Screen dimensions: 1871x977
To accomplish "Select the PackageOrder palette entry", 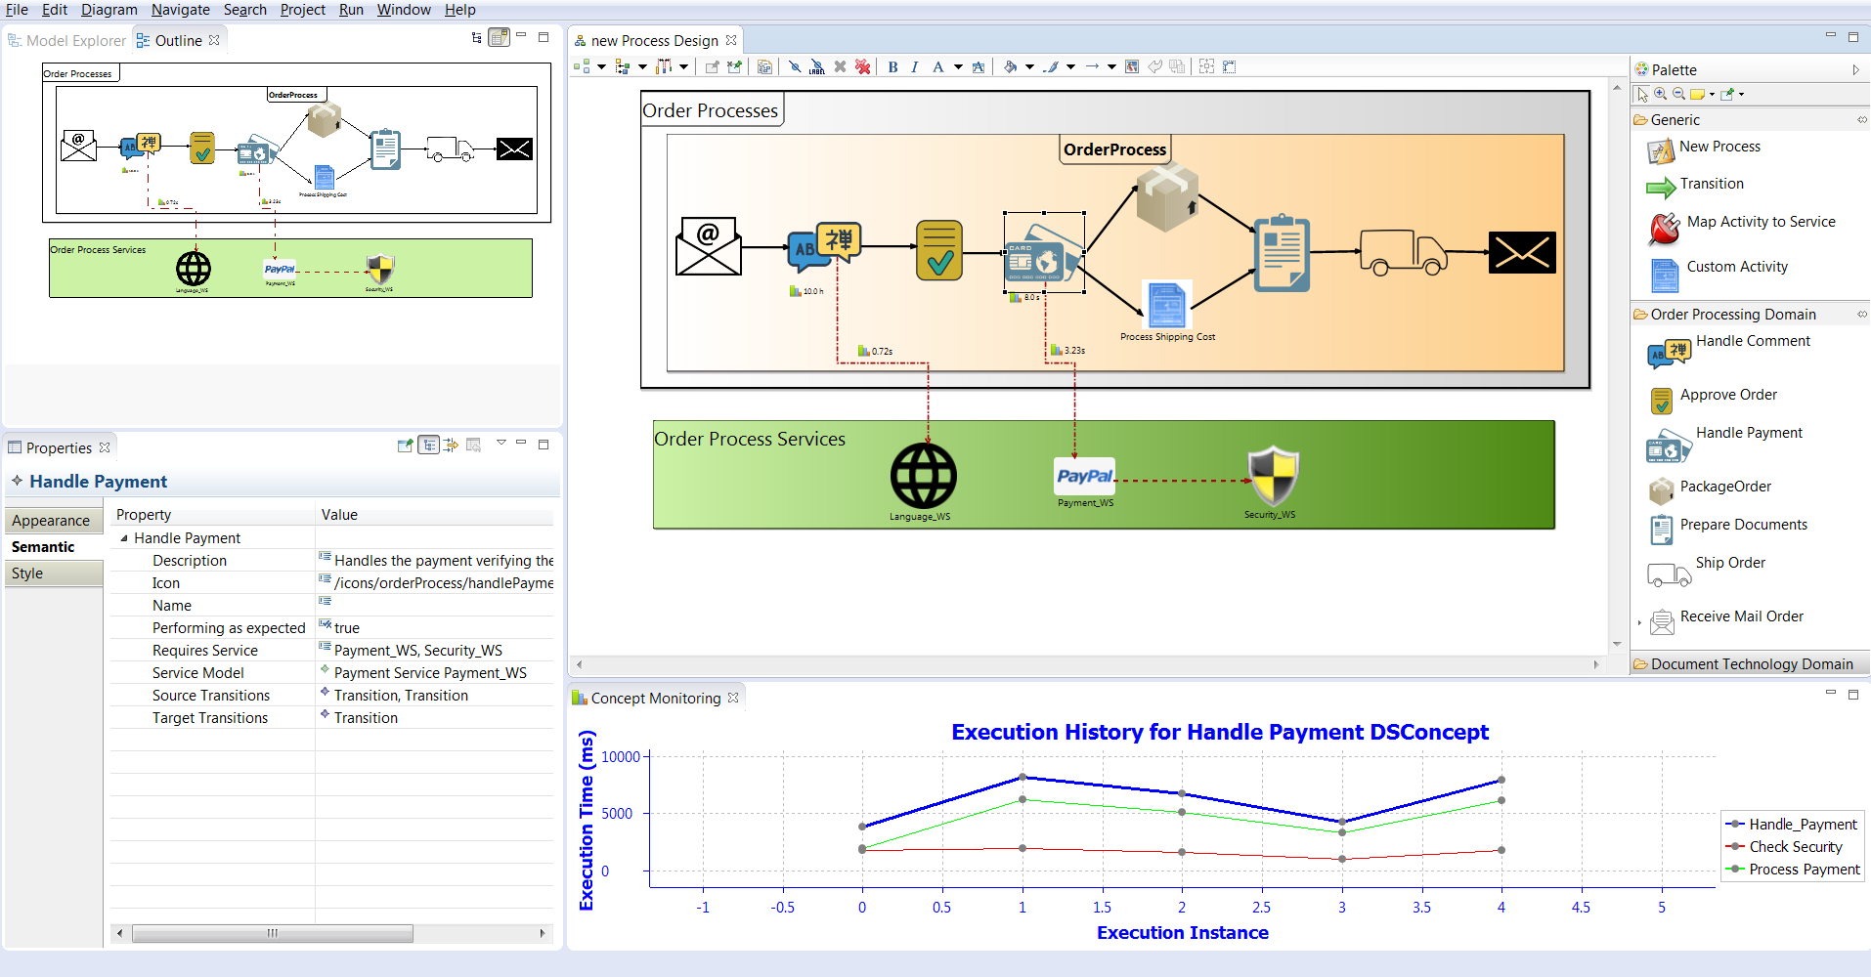I will point(1724,488).
